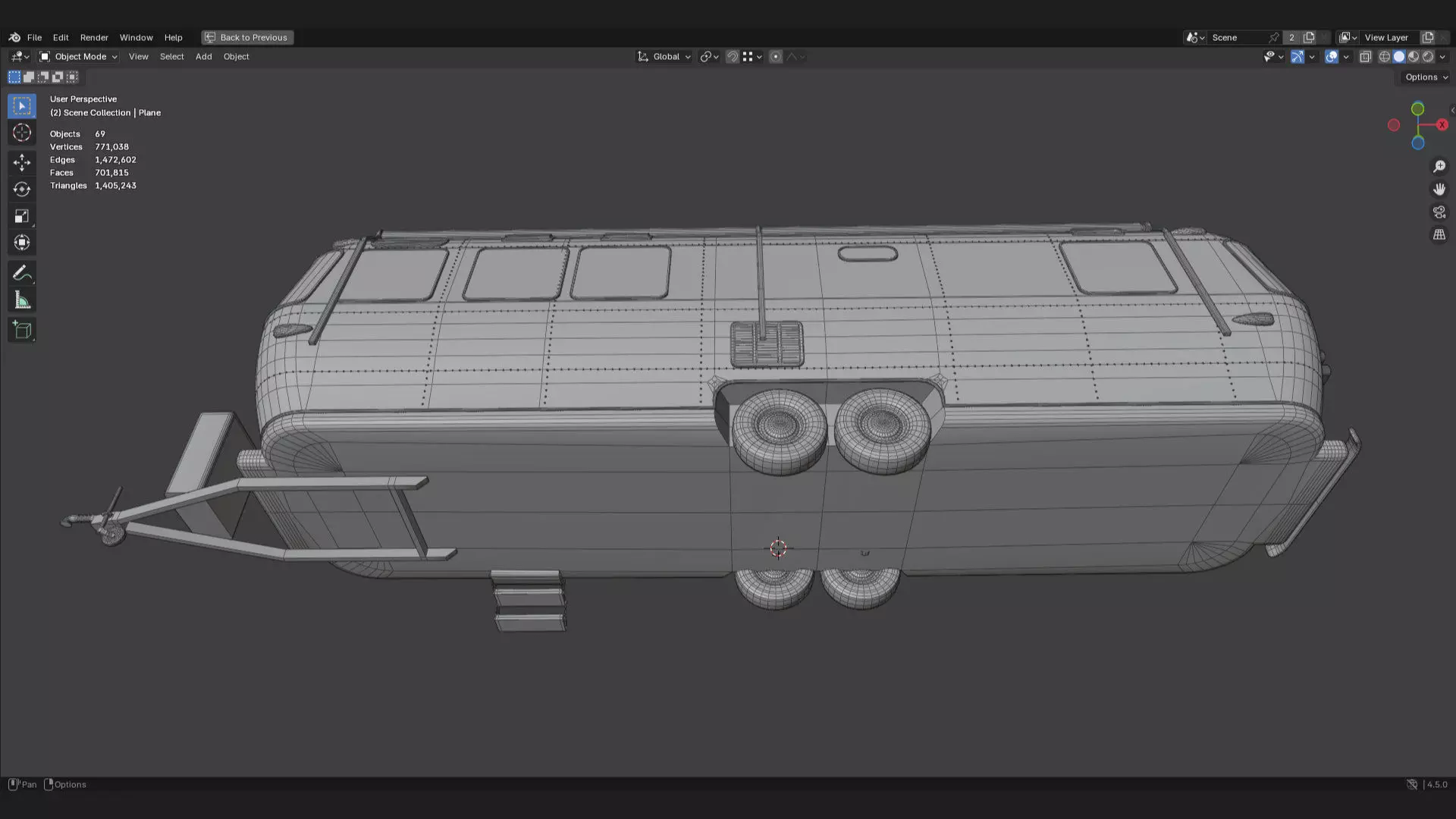Screen dimensions: 1456x819
Task: Open the viewport Select menu
Action: click(171, 57)
